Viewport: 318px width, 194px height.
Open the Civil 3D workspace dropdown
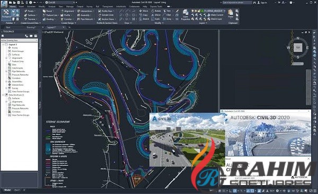pos(60,3)
